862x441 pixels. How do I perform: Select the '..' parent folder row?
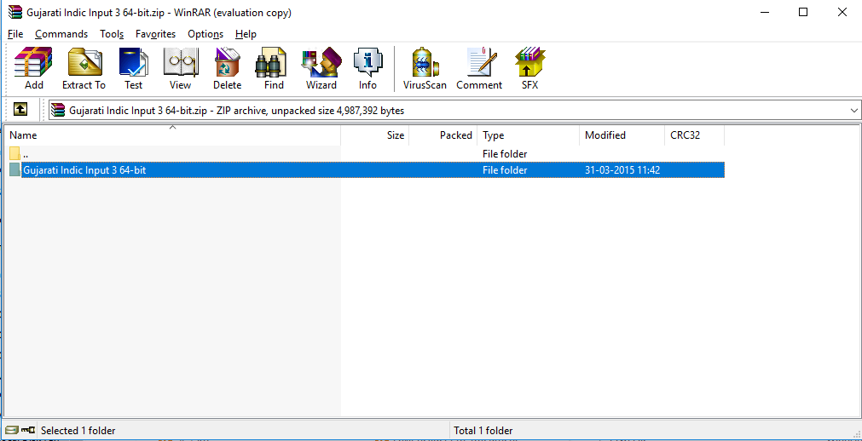(366, 154)
